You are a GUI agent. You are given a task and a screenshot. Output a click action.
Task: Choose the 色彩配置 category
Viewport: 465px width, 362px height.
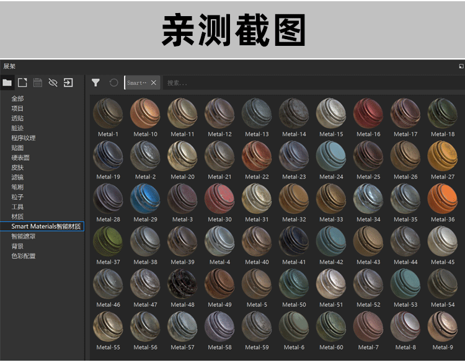tap(24, 256)
